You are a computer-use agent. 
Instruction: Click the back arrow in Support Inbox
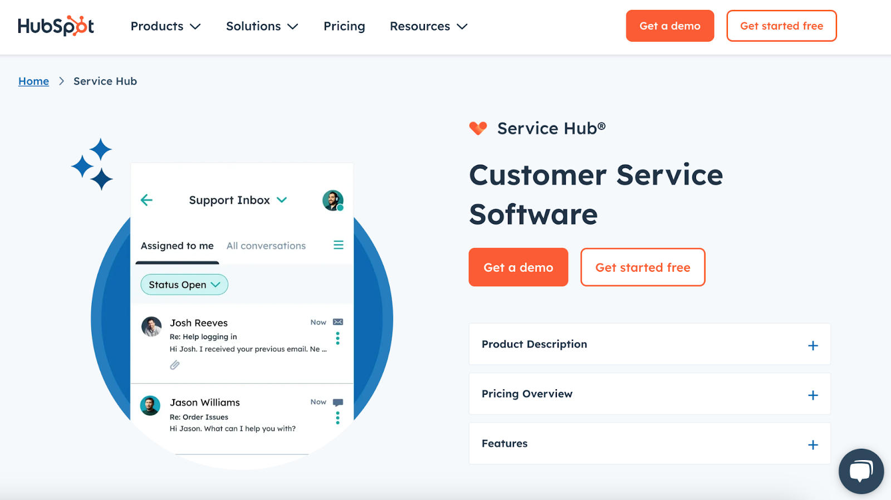tap(146, 200)
